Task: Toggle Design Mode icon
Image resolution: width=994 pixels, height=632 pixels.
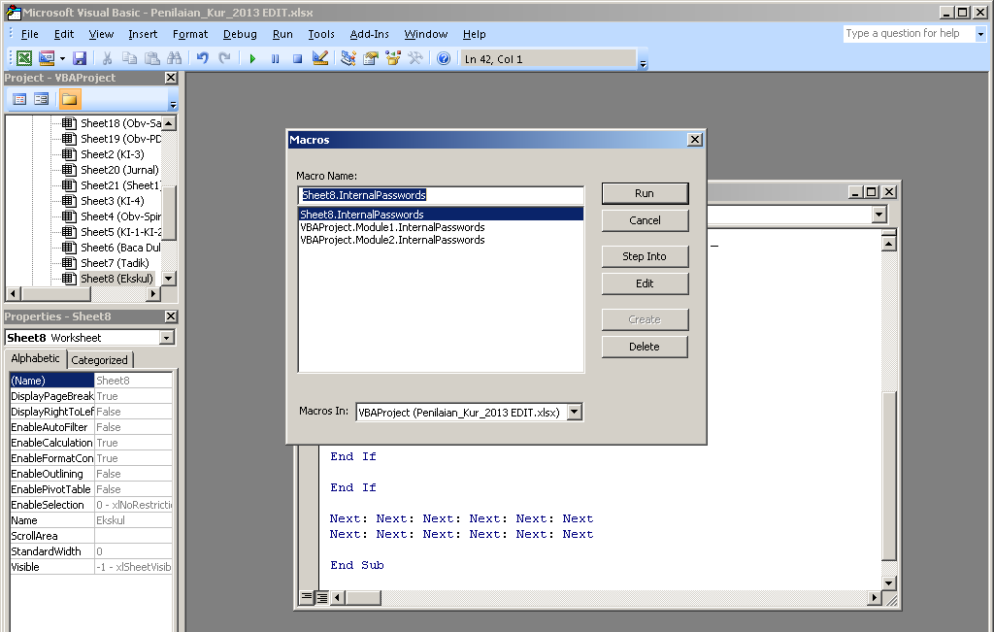Action: click(x=320, y=58)
